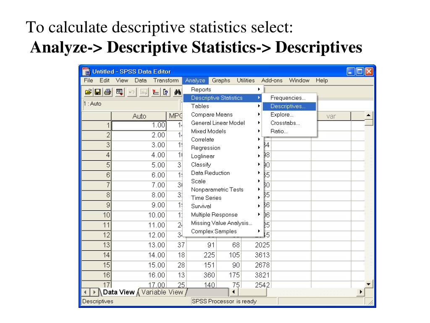Open the File menu
Image resolution: width=430 pixels, height=323 pixels.
pos(88,80)
